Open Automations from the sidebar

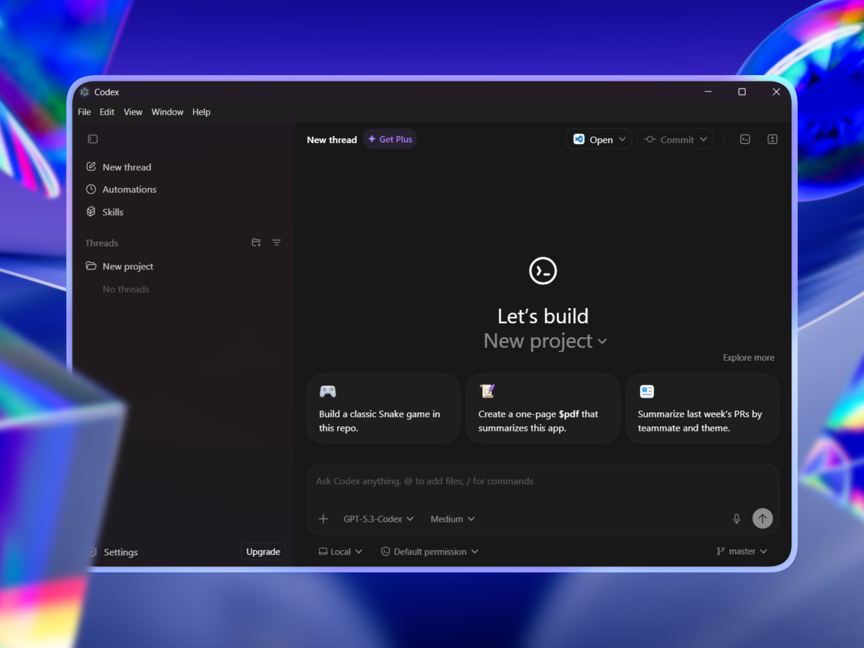coord(129,189)
